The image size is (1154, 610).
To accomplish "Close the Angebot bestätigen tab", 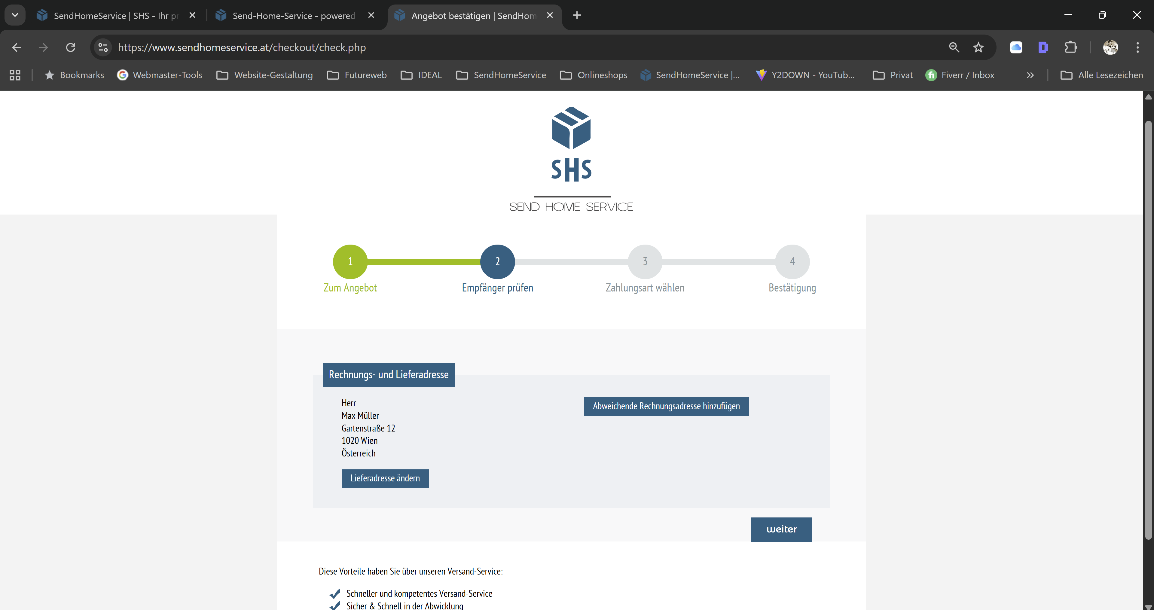I will click(x=550, y=15).
